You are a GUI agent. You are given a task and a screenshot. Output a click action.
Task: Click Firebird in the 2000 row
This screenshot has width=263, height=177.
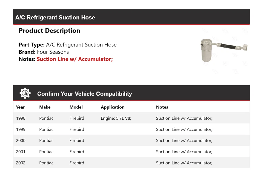tap(77, 141)
